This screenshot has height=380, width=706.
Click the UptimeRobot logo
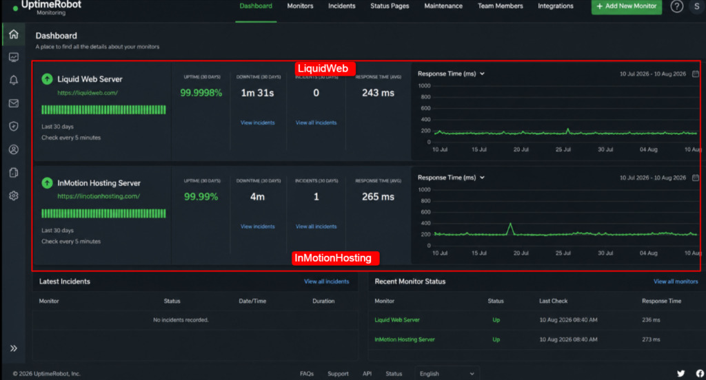[x=47, y=7]
